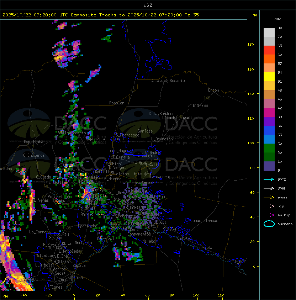Click the E_1-736 map label

(200, 105)
